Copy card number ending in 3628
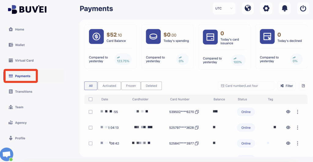The width and height of the screenshot is (313, 162). (x=197, y=127)
